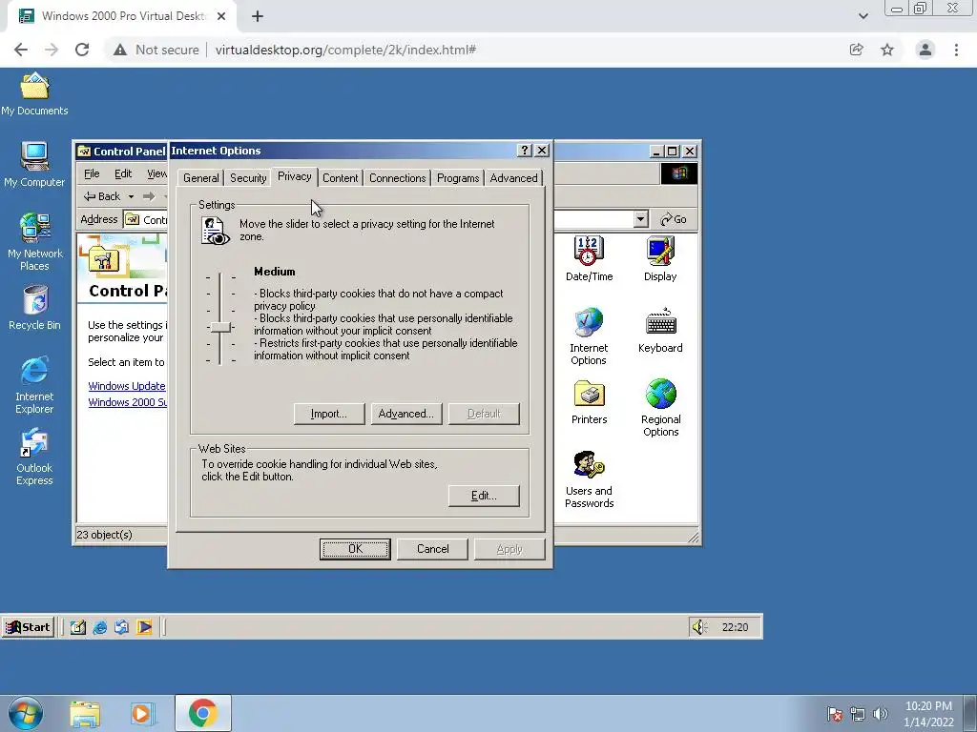Click the Windows 2000 taskbar clock

coord(735,627)
